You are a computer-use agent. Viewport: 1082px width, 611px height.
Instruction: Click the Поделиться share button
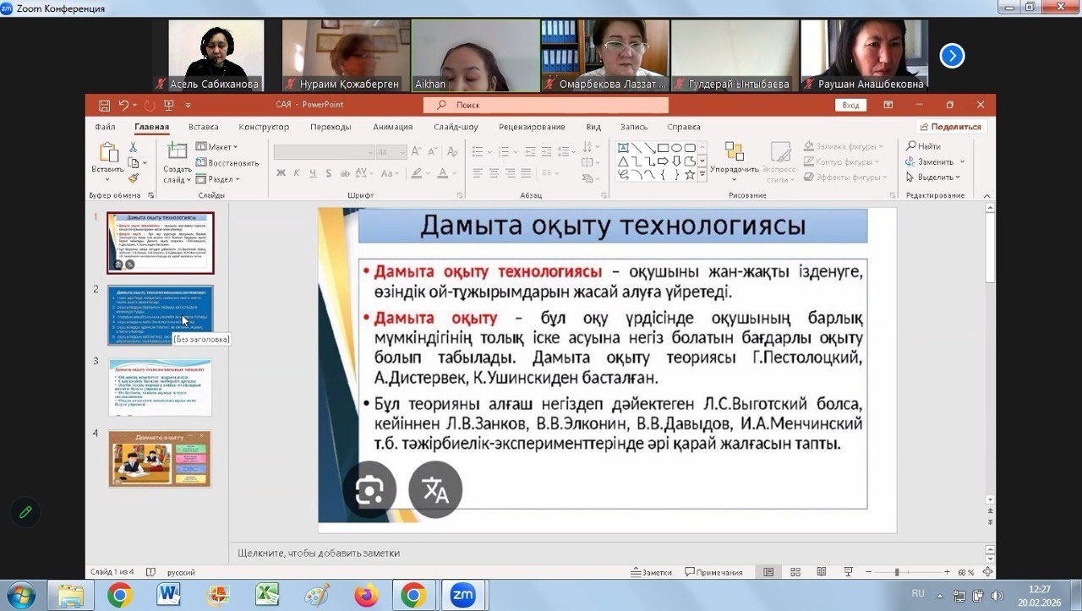951,127
